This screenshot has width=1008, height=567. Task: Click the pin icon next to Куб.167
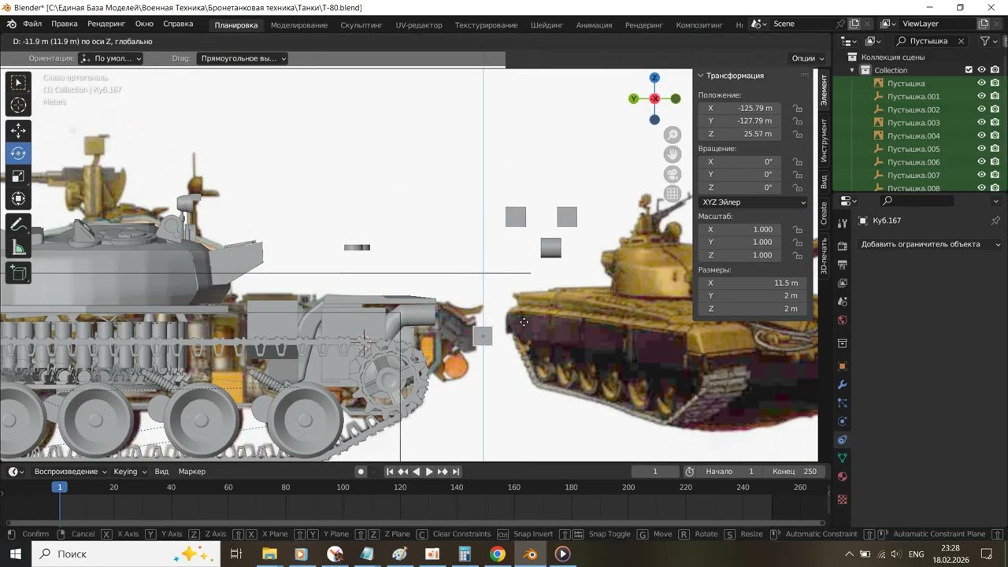click(x=995, y=220)
